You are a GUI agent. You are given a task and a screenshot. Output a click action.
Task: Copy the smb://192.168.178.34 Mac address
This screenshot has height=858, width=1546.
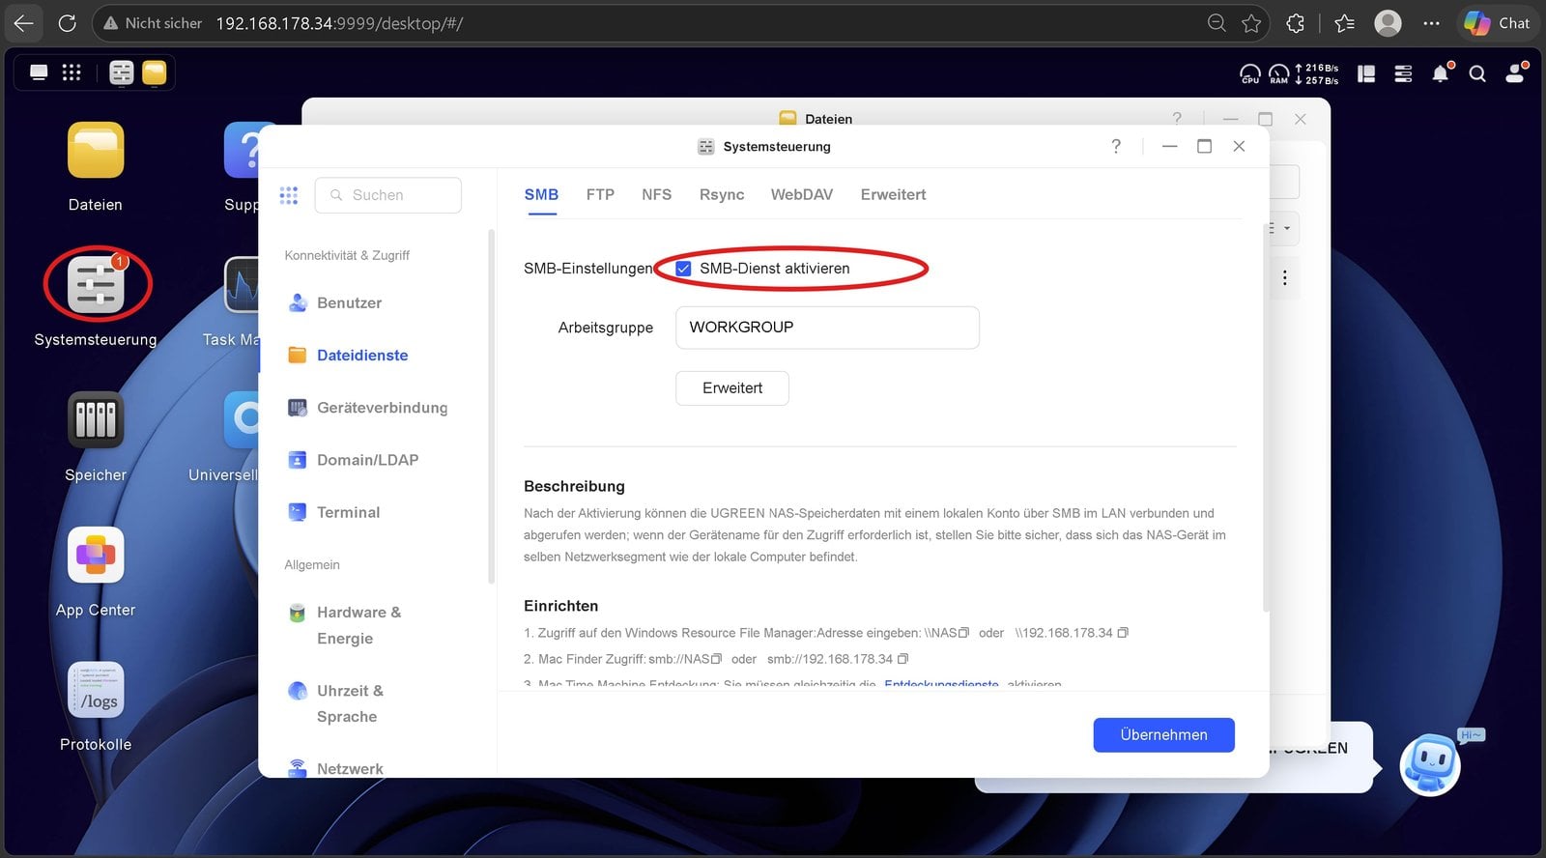(902, 659)
